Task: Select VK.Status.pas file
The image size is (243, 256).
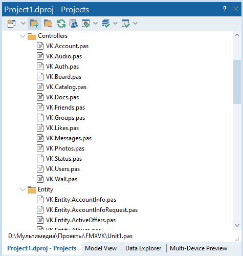Action: (x=64, y=159)
